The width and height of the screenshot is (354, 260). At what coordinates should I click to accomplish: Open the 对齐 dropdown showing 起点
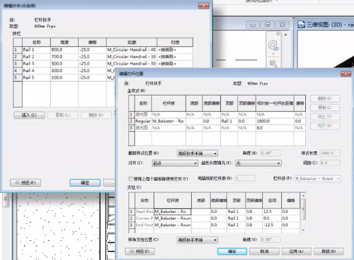(x=175, y=163)
